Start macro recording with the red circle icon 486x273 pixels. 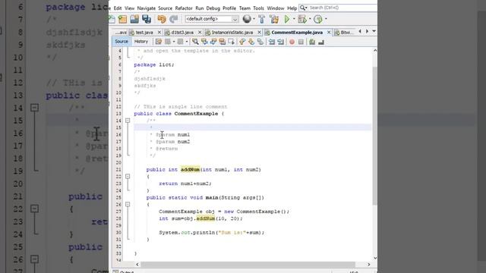click(292, 42)
